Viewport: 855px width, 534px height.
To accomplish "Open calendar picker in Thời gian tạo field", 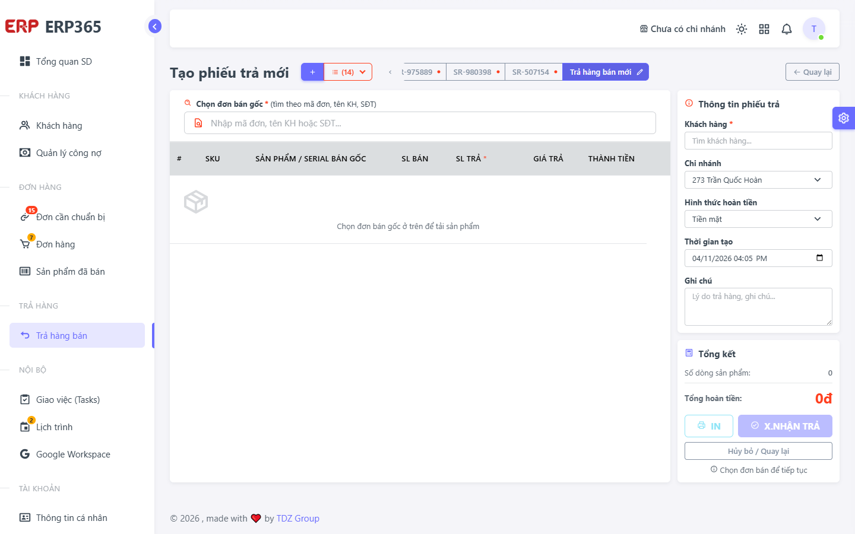I will (820, 258).
